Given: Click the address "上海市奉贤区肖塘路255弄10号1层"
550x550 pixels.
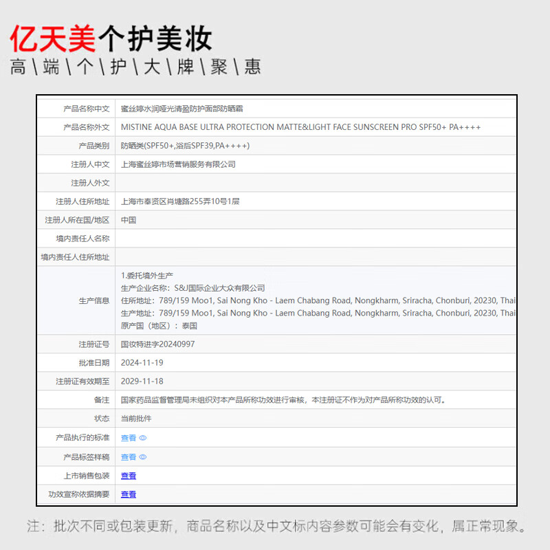Looking at the screenshot, I should (x=180, y=201).
